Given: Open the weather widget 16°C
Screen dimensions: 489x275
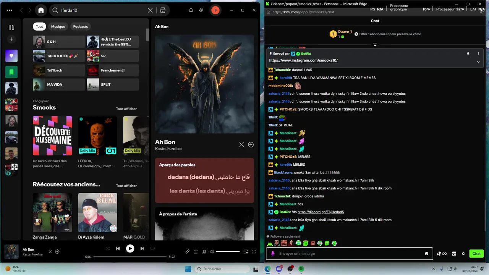Looking at the screenshot, I should pyautogui.click(x=16, y=269).
